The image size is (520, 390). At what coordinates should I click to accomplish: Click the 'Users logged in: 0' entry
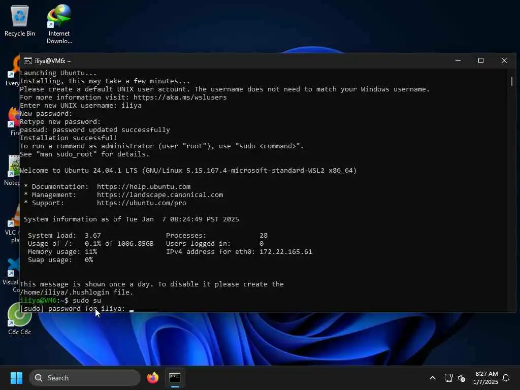215,244
